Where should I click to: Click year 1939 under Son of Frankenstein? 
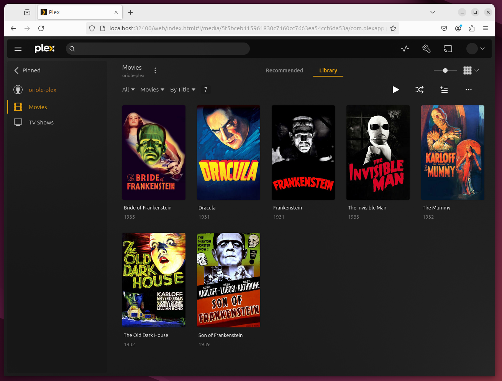coord(204,344)
